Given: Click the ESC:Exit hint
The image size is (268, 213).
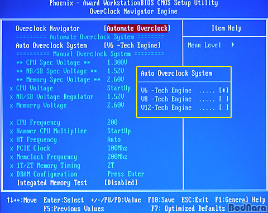Looking at the screenshot, I should tap(195, 200).
